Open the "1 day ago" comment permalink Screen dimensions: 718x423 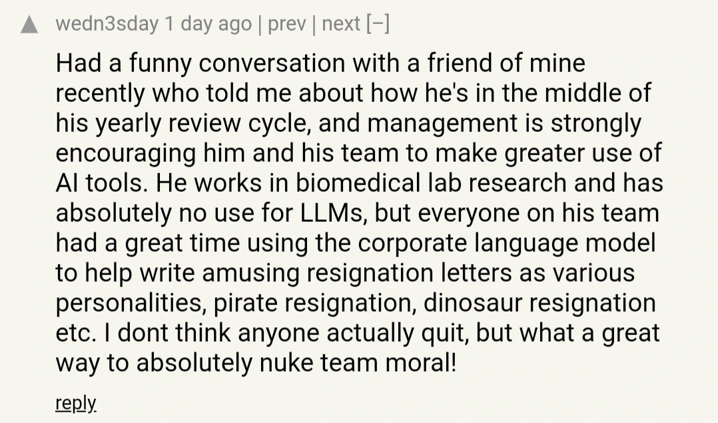coord(208,23)
